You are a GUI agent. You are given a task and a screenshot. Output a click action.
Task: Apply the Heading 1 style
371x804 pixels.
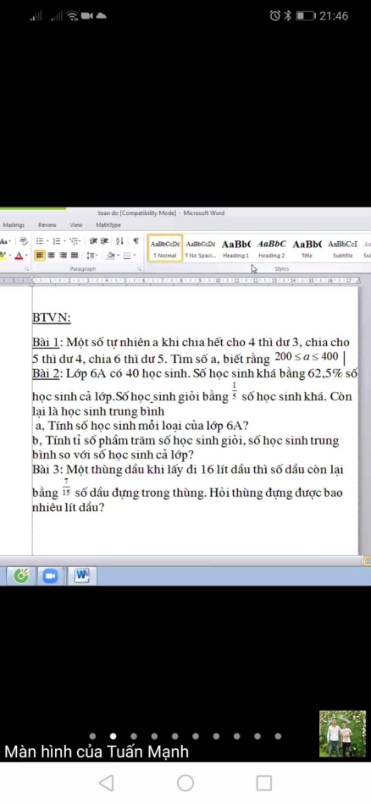click(236, 248)
